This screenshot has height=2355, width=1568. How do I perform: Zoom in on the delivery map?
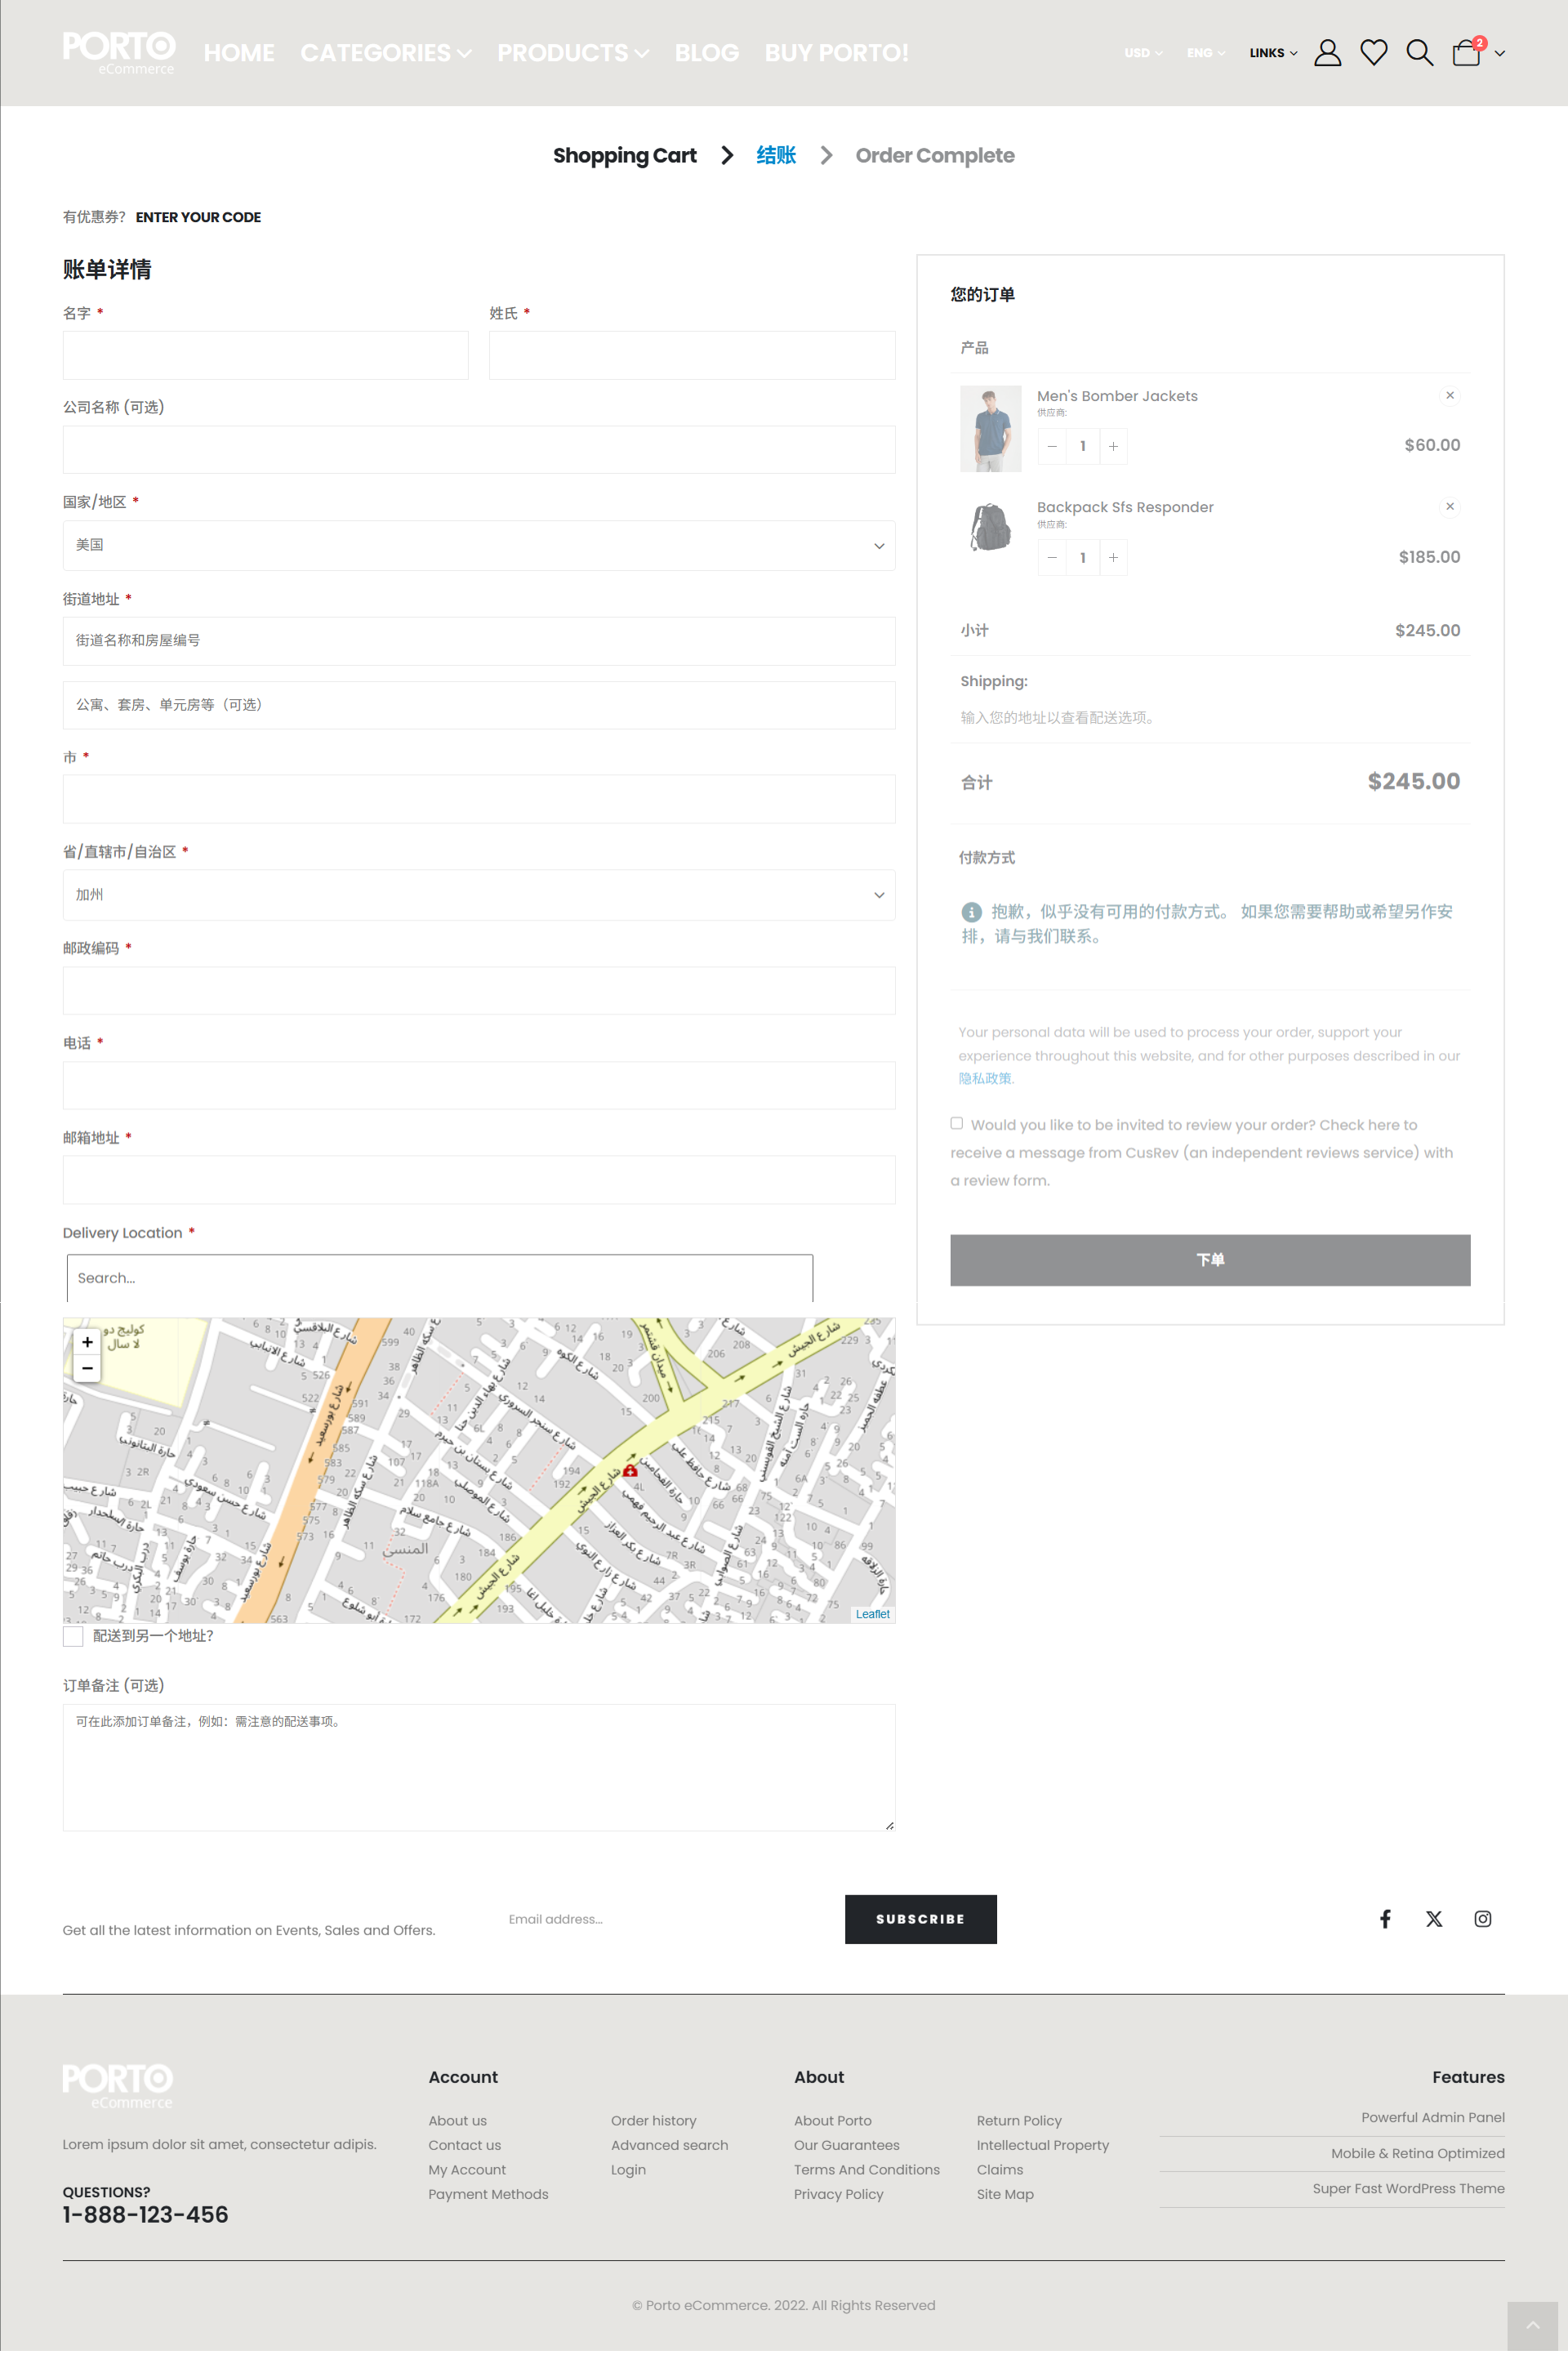pos(88,1342)
